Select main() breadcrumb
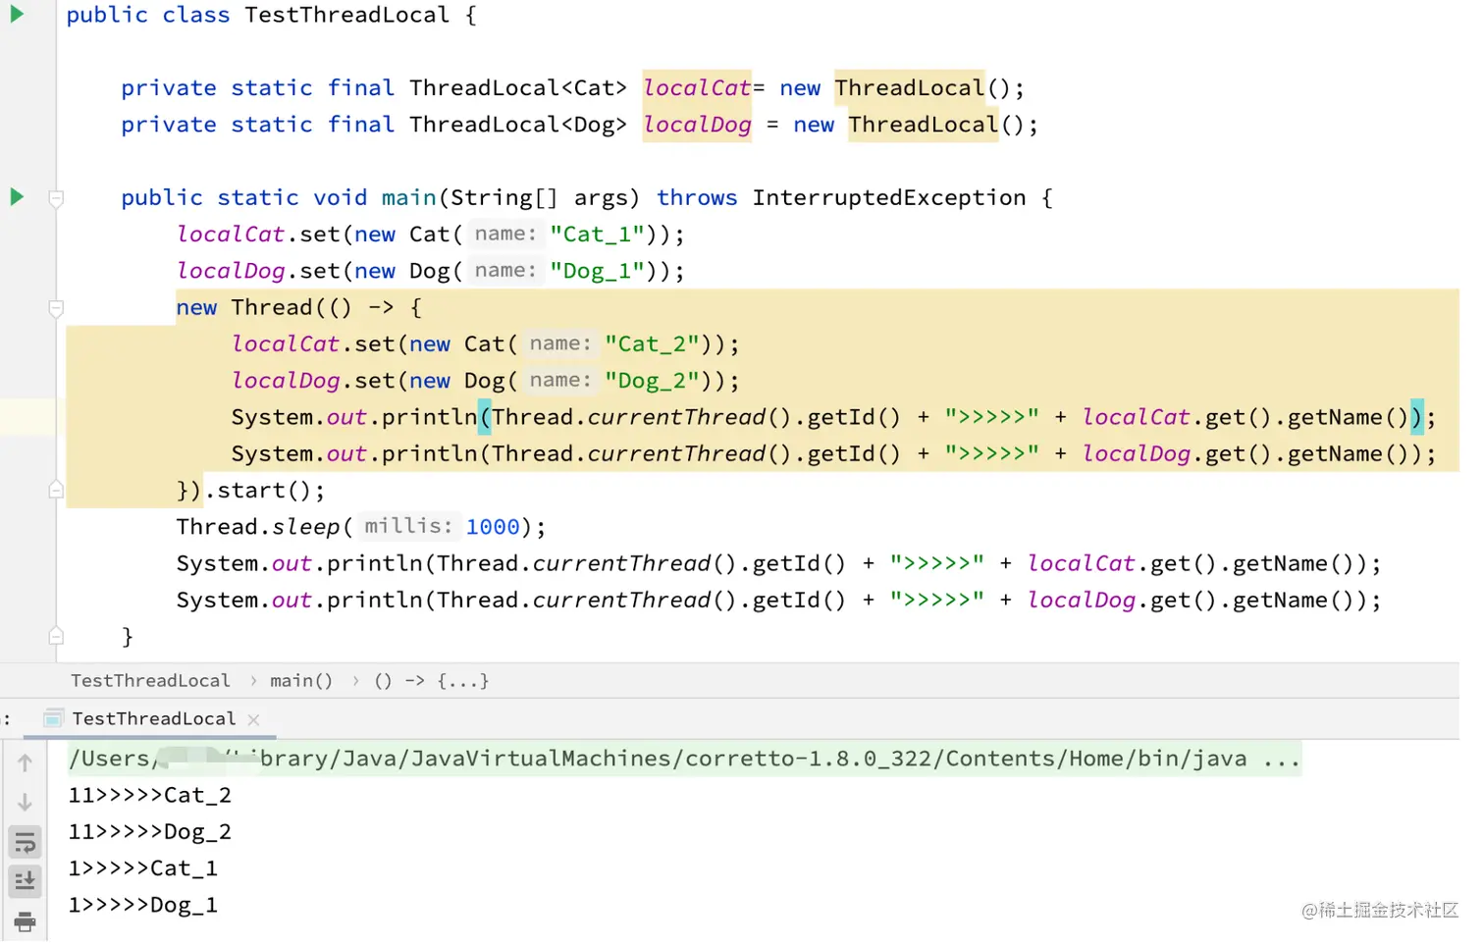The width and height of the screenshot is (1484, 945). [301, 680]
